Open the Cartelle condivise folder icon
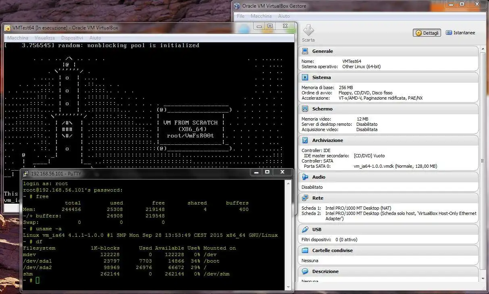Screen dimensions: 489x294 305,250
